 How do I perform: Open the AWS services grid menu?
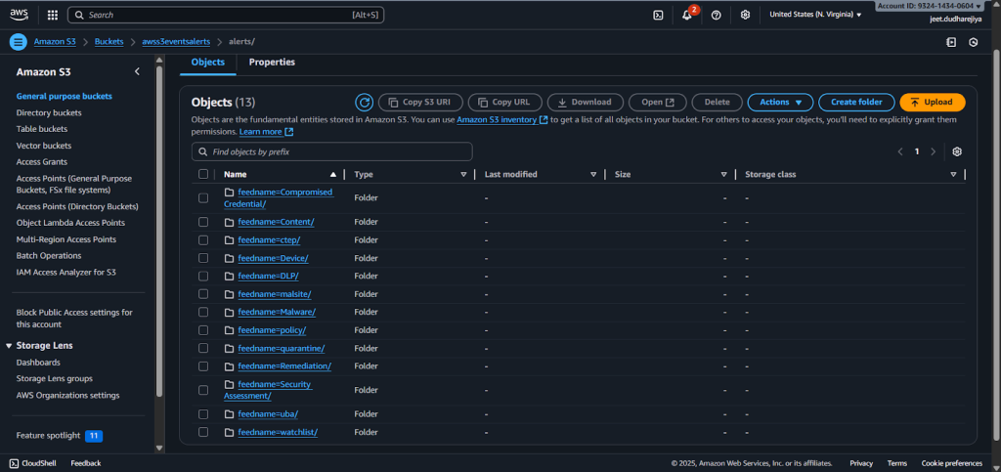point(53,15)
